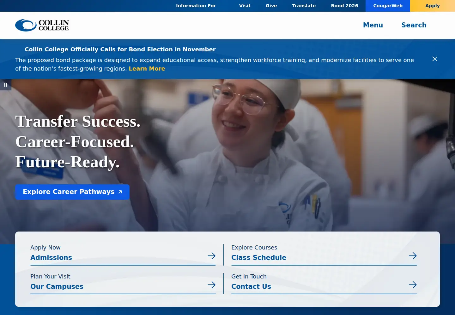Open the Information For dropdown
Screen dimensions: 455x315
196,6
